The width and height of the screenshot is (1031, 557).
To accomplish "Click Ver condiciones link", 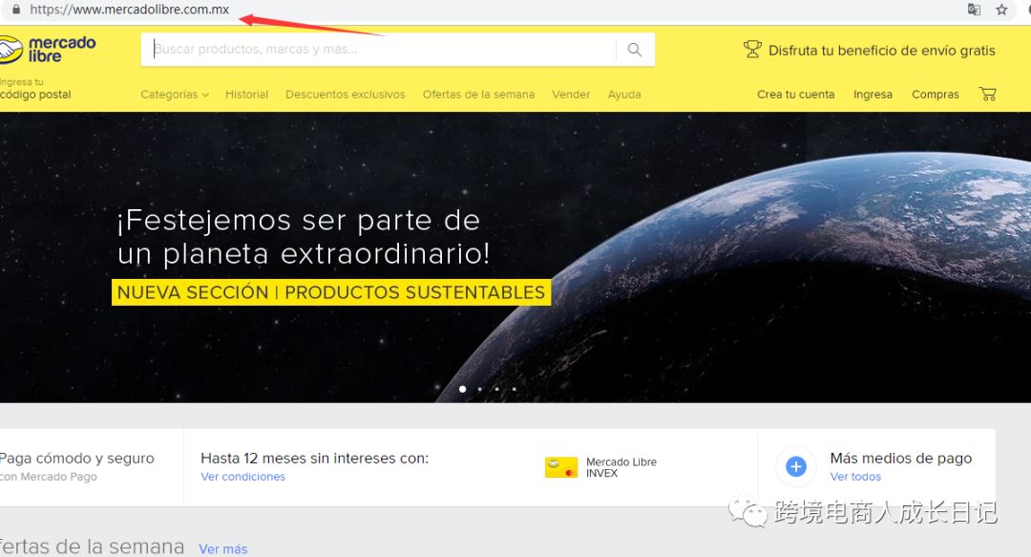I will tap(242, 476).
